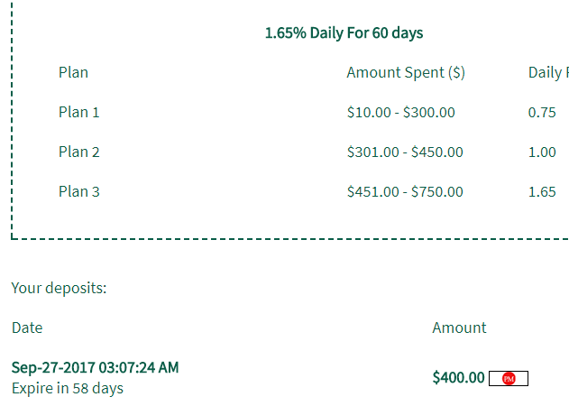Viewport: 569px width, 406px height.
Task: Click the 1.00 daily profit value
Action: pos(542,152)
